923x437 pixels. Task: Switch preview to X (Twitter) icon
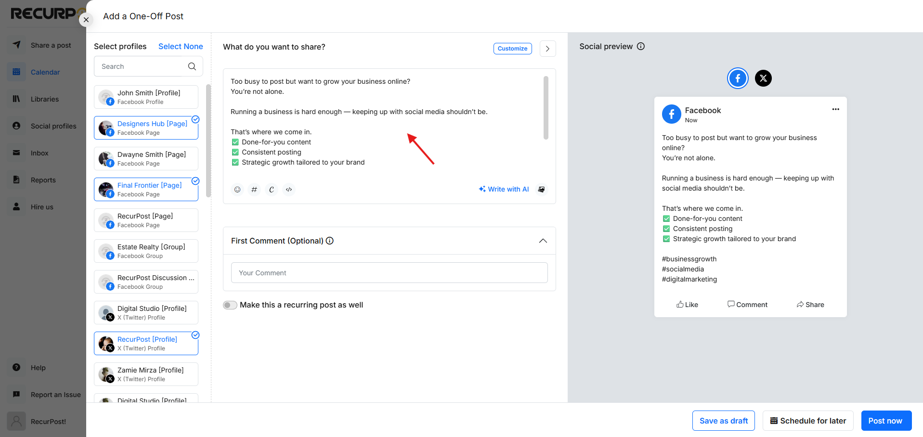[x=763, y=78]
